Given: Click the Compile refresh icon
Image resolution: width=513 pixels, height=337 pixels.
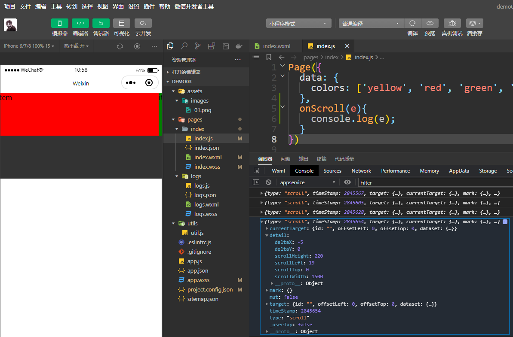Looking at the screenshot, I should 412,23.
